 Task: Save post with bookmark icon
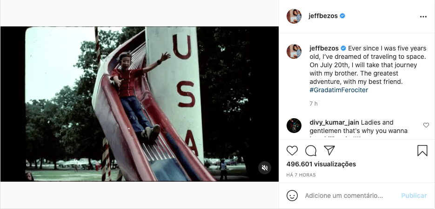[422, 151]
